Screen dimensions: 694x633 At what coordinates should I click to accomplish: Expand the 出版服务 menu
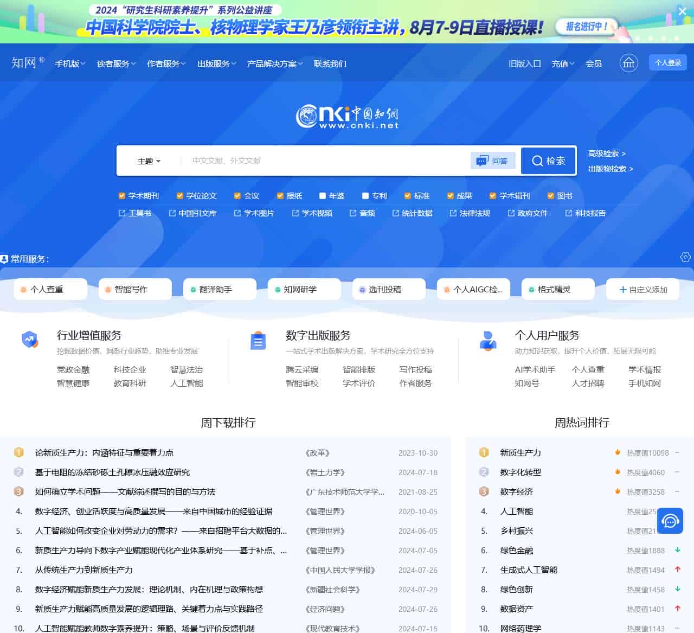pos(217,63)
